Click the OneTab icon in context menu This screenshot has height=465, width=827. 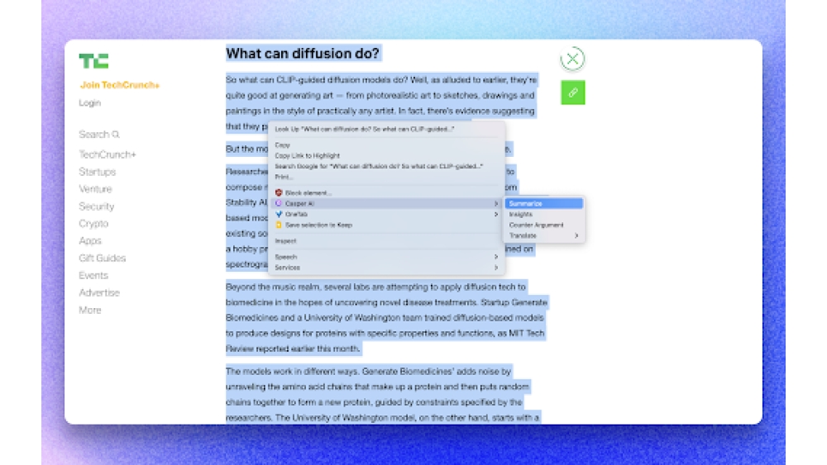pyautogui.click(x=279, y=215)
